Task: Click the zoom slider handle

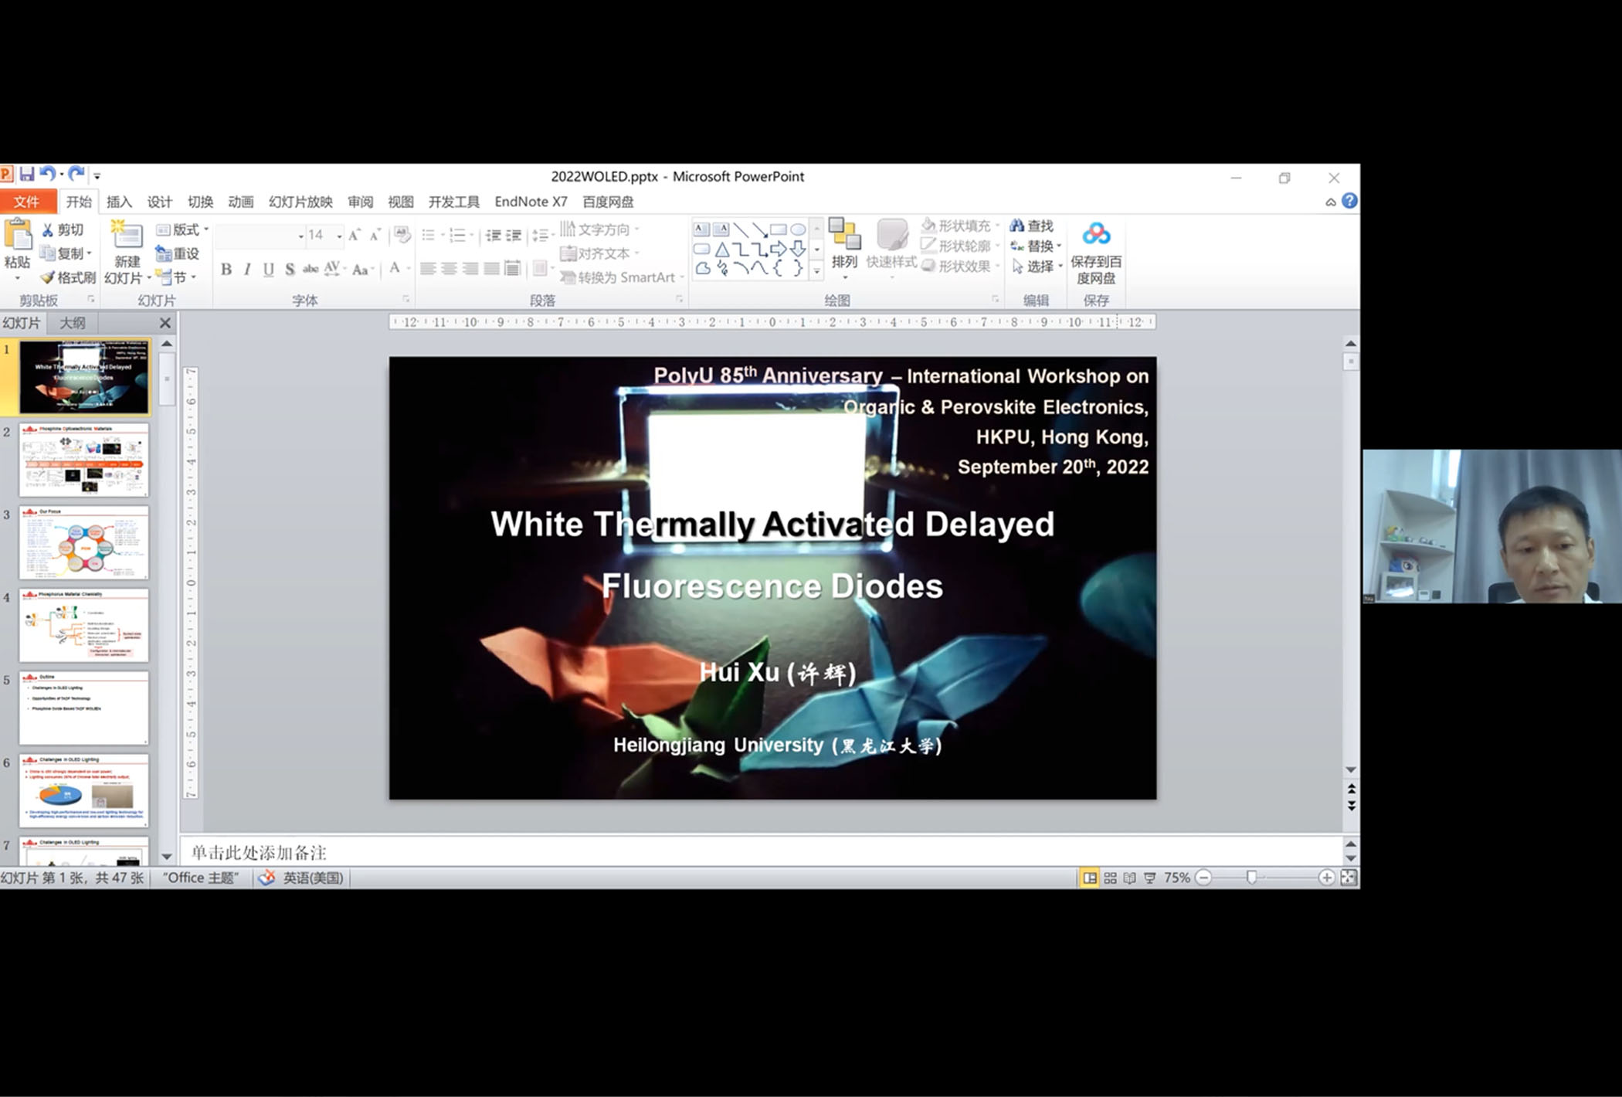Action: tap(1251, 878)
